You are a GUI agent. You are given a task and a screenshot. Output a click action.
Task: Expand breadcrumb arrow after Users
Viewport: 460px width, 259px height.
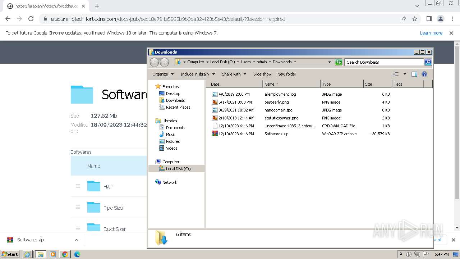point(254,62)
